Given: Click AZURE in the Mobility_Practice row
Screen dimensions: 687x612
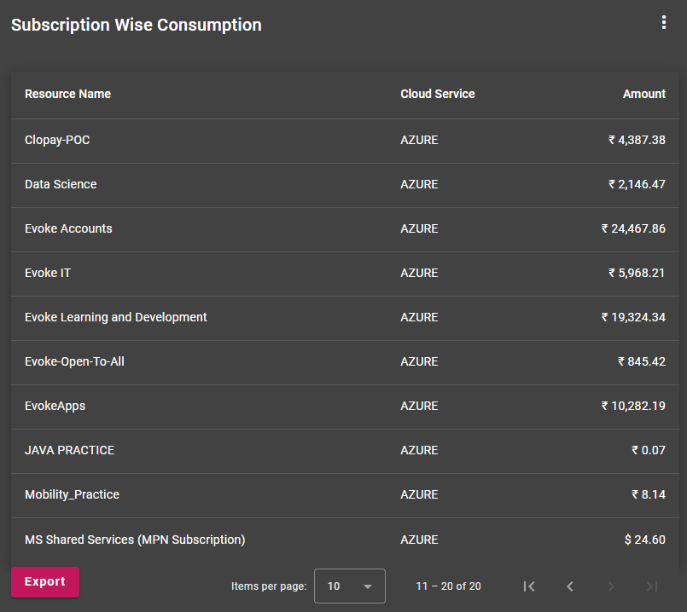Looking at the screenshot, I should (x=419, y=494).
